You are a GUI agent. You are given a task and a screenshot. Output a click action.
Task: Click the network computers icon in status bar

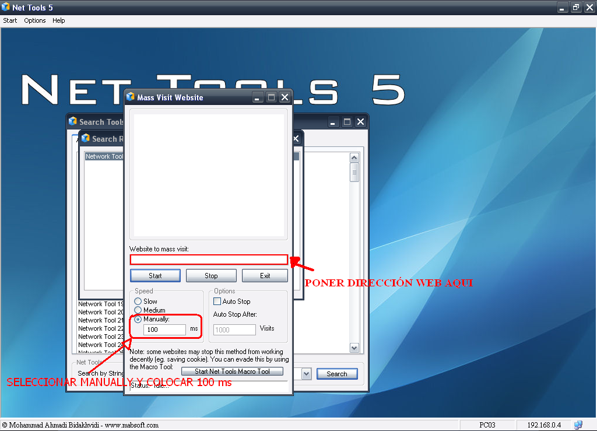point(578,425)
